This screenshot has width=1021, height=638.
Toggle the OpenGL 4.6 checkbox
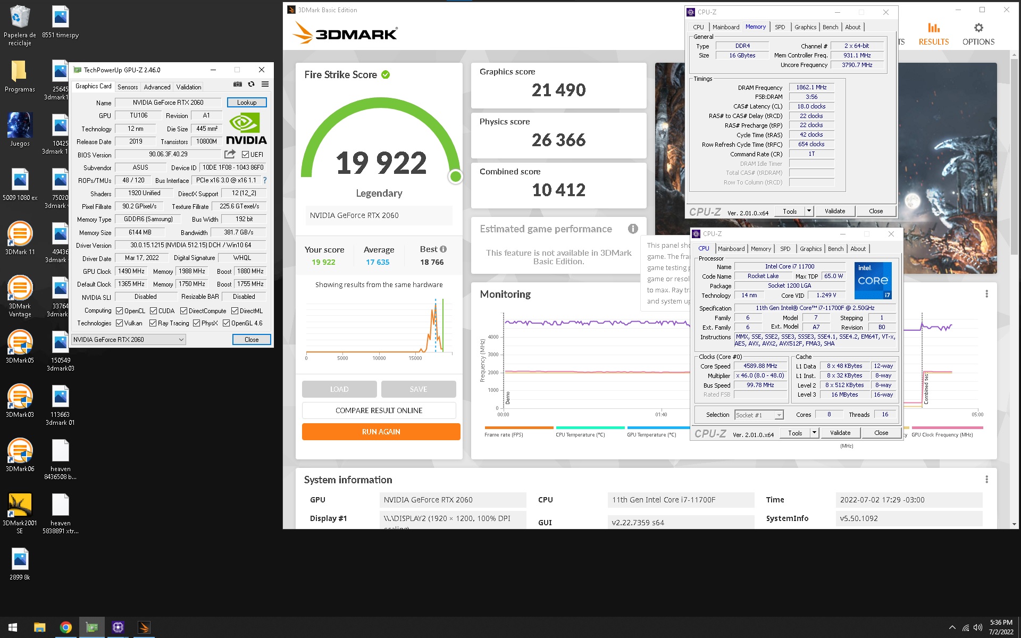[226, 323]
